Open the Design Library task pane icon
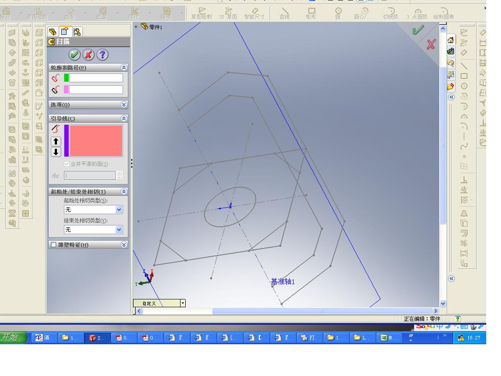Image resolution: width=501 pixels, height=376 pixels. (x=451, y=51)
